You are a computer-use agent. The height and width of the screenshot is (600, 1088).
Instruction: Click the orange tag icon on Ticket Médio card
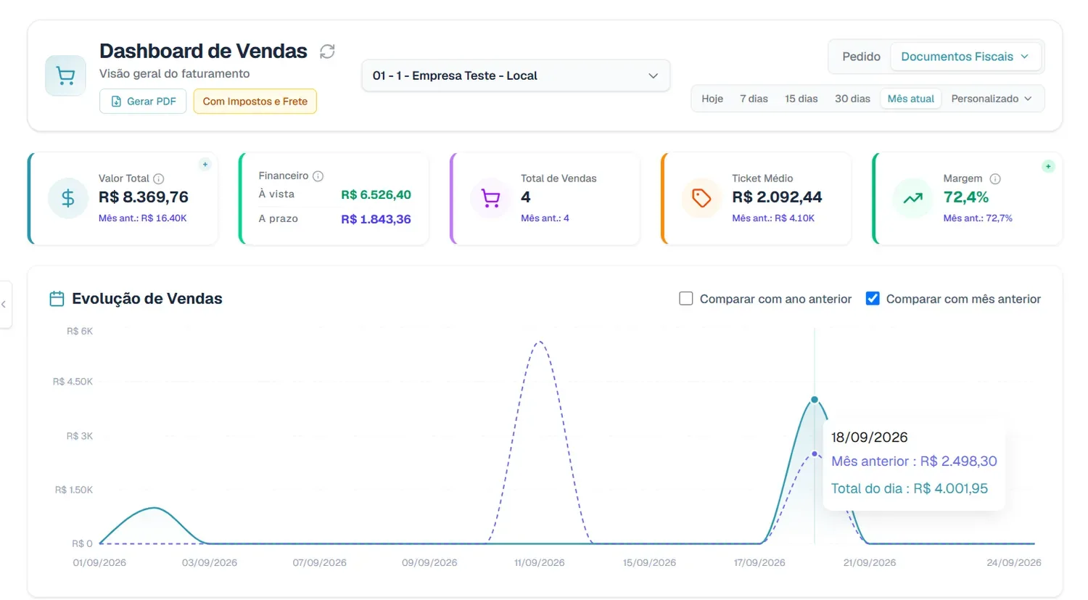(x=701, y=198)
